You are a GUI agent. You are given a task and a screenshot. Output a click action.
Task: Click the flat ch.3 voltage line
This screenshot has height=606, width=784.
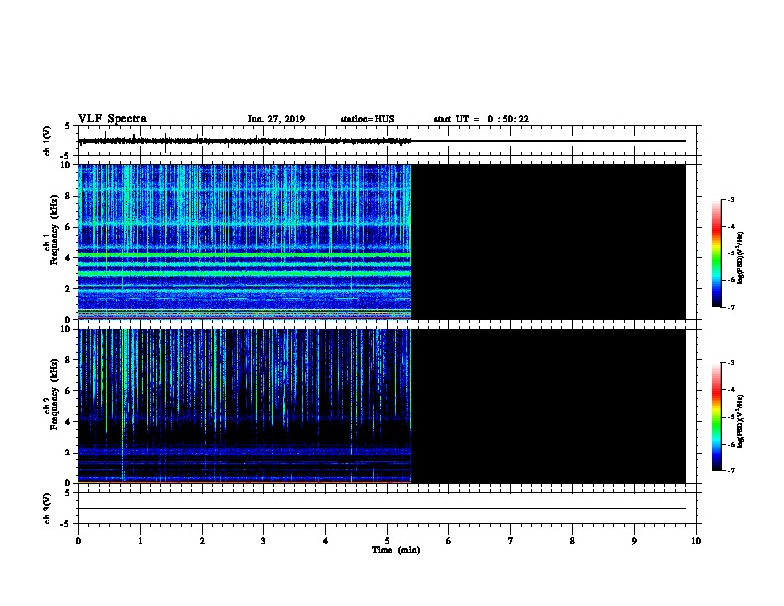tap(382, 509)
